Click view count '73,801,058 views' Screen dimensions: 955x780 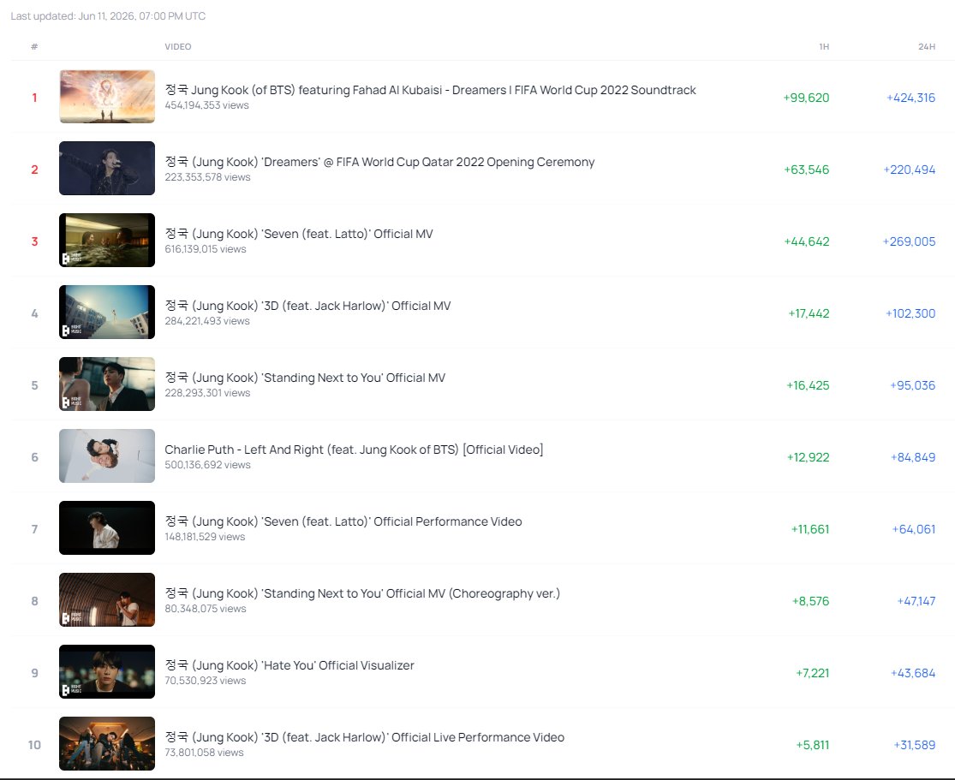point(204,752)
